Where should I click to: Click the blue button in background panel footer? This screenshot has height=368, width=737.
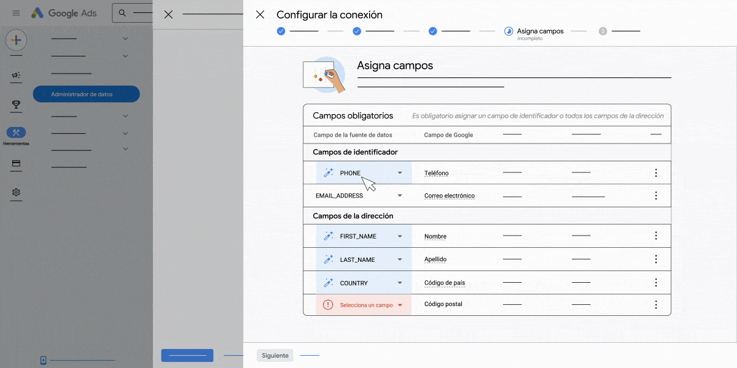(187, 355)
